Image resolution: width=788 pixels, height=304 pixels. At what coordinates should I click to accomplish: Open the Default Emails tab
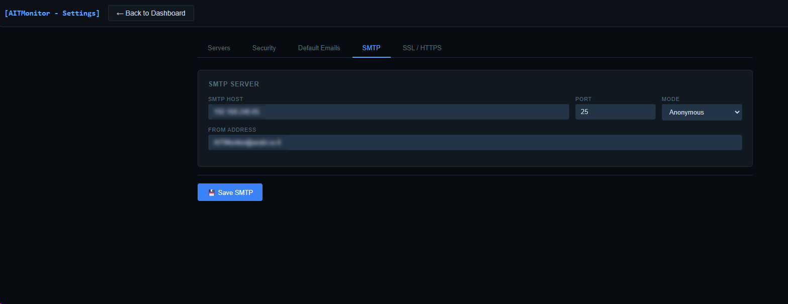click(319, 48)
